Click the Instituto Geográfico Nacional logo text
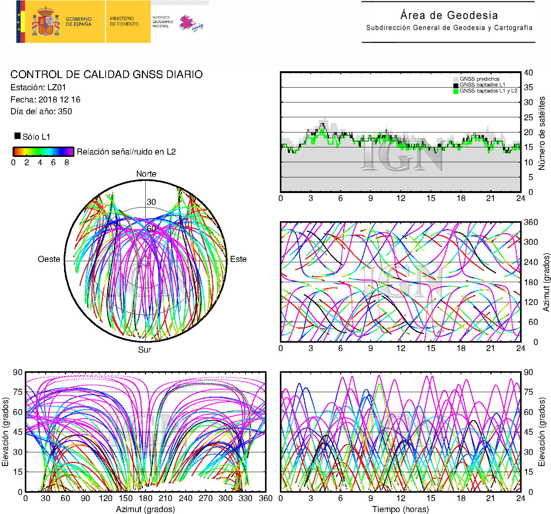 (162, 22)
